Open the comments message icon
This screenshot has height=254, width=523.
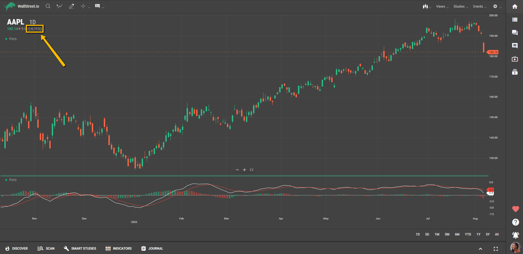515,46
